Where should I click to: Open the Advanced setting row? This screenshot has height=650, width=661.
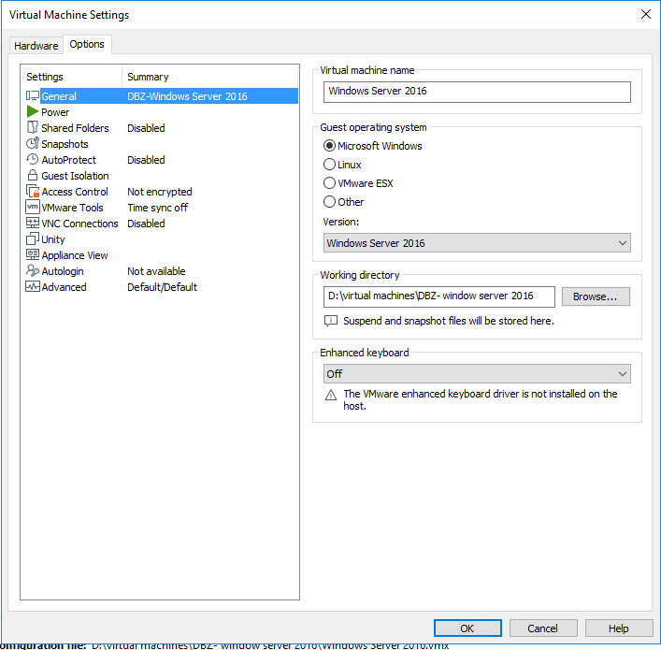coord(162,287)
